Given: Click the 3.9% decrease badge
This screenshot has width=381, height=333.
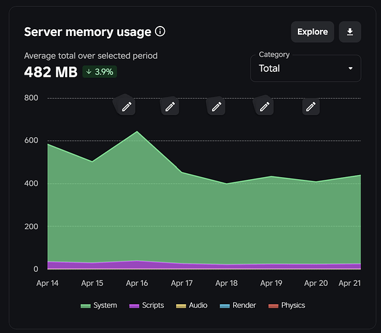Looking at the screenshot, I should [100, 72].
